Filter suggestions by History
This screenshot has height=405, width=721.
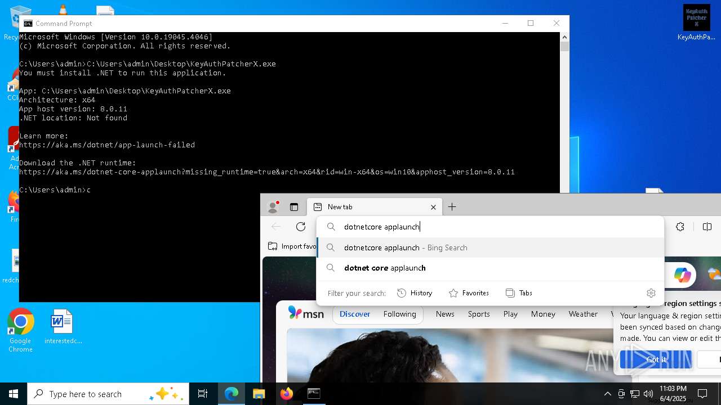pos(415,293)
